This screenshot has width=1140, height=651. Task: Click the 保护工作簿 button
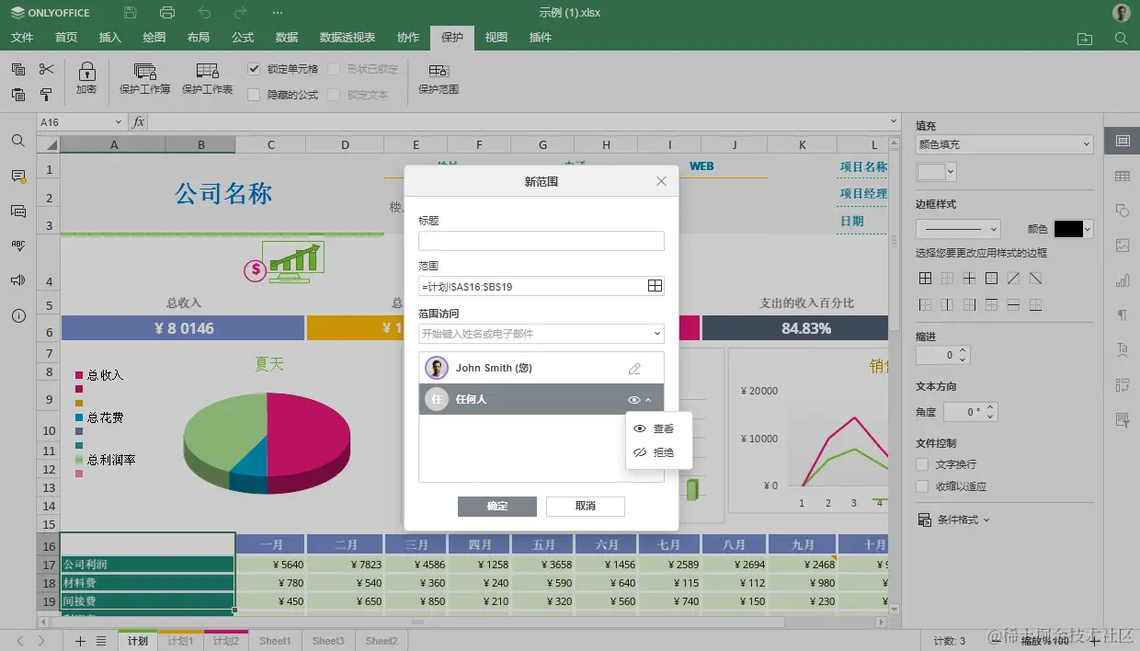tap(143, 77)
